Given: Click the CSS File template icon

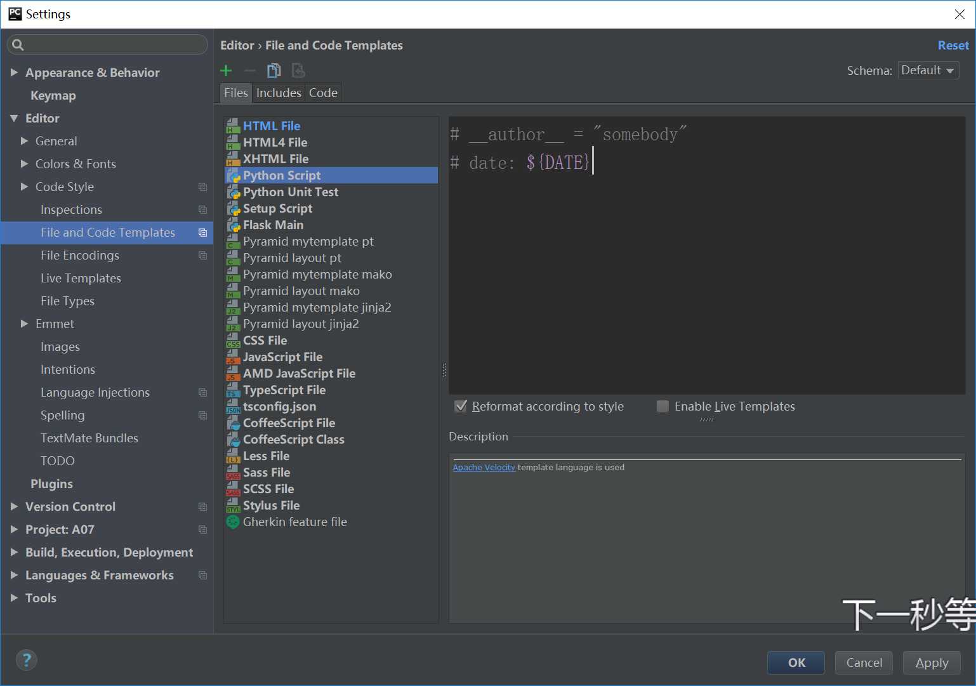Looking at the screenshot, I should (x=233, y=341).
